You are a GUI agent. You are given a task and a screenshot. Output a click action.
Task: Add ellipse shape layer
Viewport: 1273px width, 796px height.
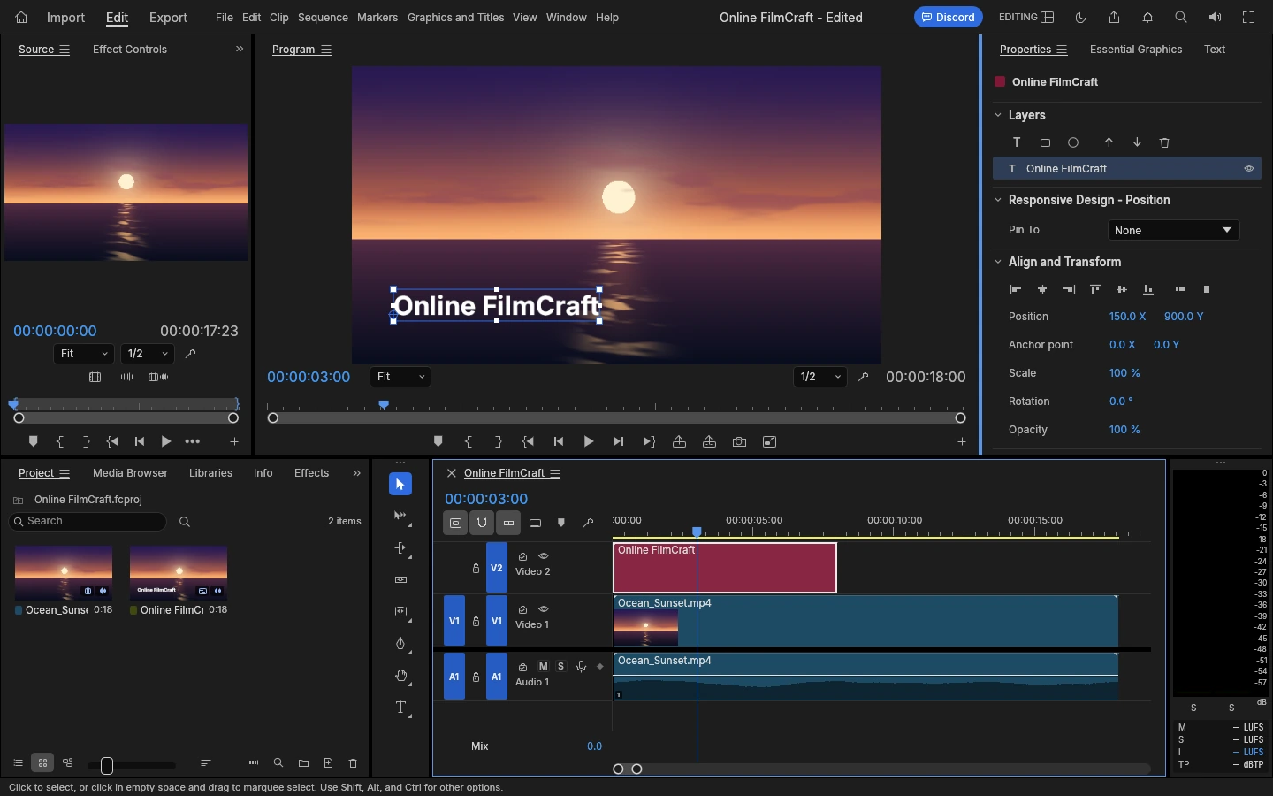[x=1074, y=142]
